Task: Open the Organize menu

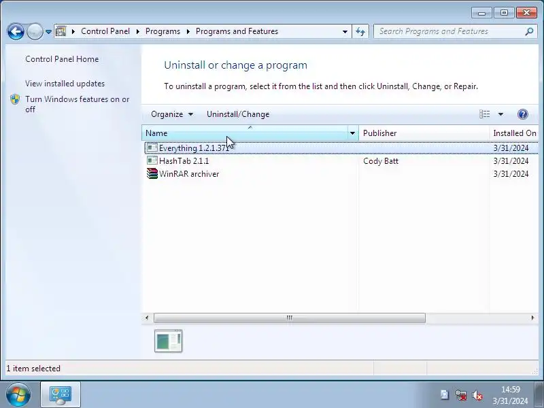Action: point(172,114)
